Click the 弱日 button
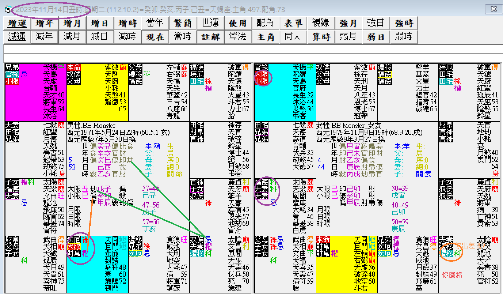Screen dimensions: 503x294 [376, 37]
